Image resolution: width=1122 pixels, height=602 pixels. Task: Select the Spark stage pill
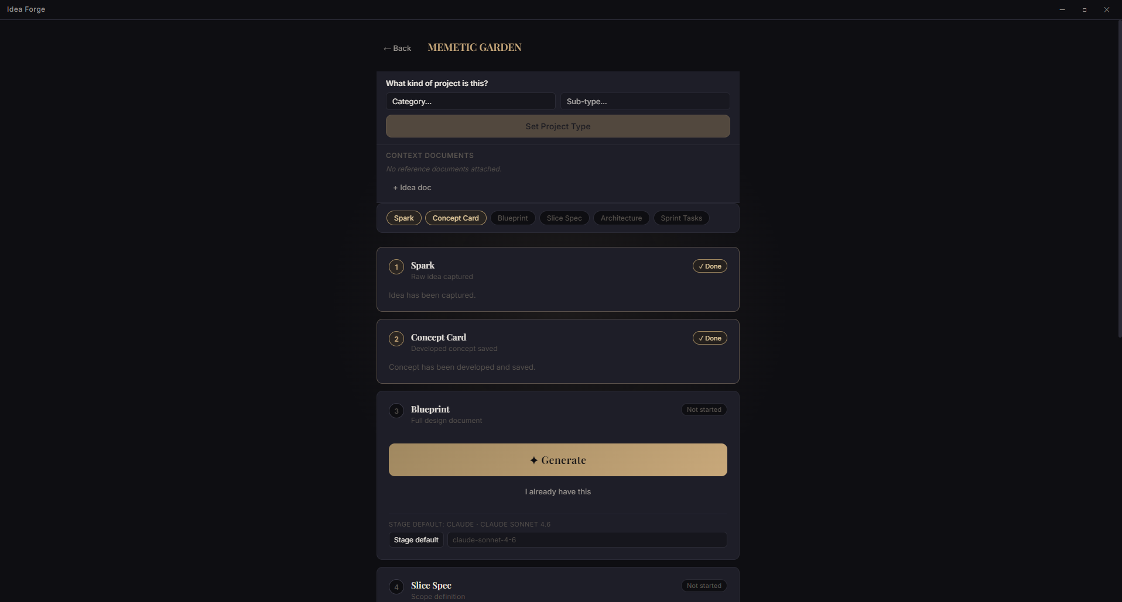403,218
